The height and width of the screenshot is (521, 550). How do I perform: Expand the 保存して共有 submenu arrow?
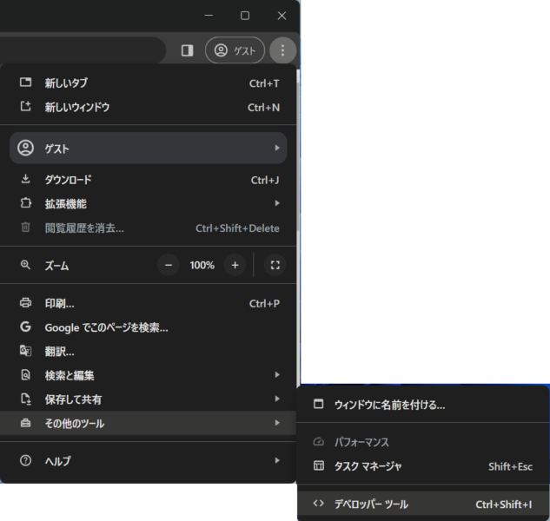pos(277,399)
